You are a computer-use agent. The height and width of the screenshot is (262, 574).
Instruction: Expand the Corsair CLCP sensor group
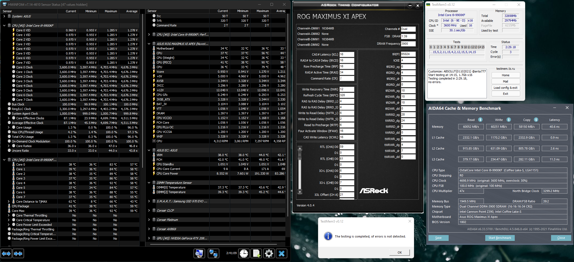pyautogui.click(x=149, y=211)
